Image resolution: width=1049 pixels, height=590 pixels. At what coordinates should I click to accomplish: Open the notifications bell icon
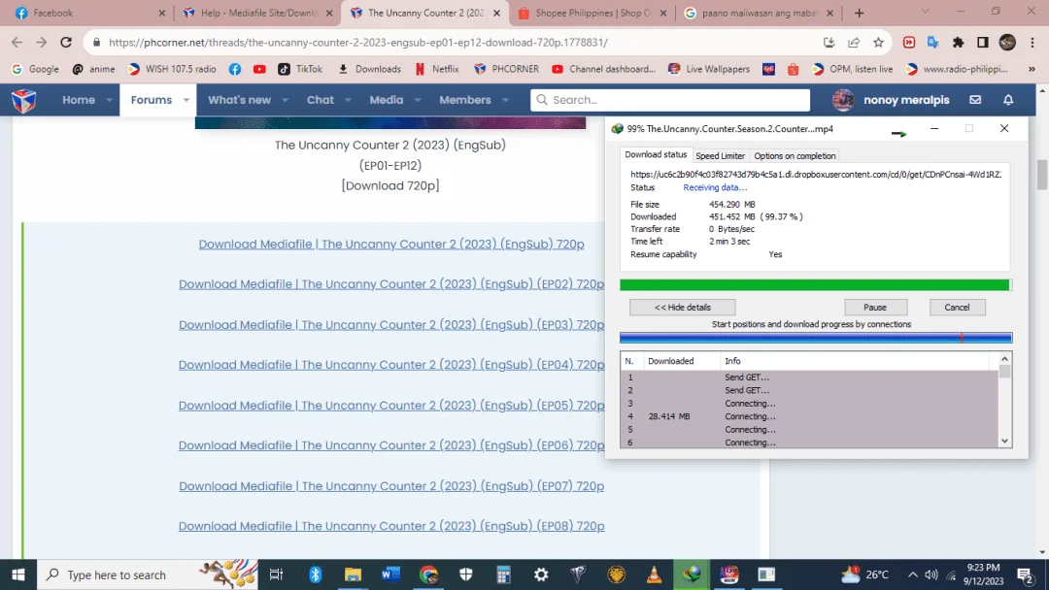pos(1008,100)
